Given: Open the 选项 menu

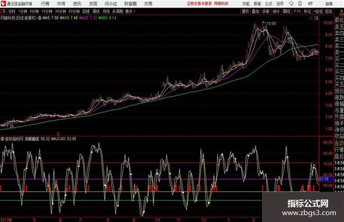Looking at the screenshot, I should point(280,4).
